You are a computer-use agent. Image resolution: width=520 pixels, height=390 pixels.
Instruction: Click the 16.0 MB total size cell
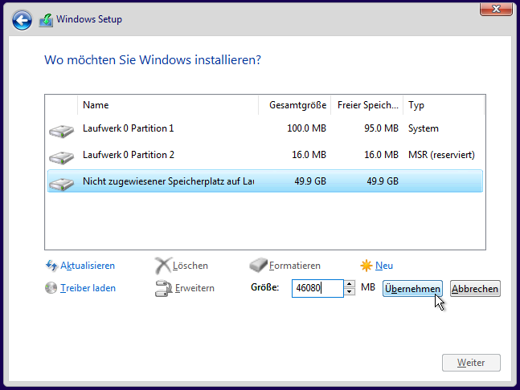tap(309, 155)
